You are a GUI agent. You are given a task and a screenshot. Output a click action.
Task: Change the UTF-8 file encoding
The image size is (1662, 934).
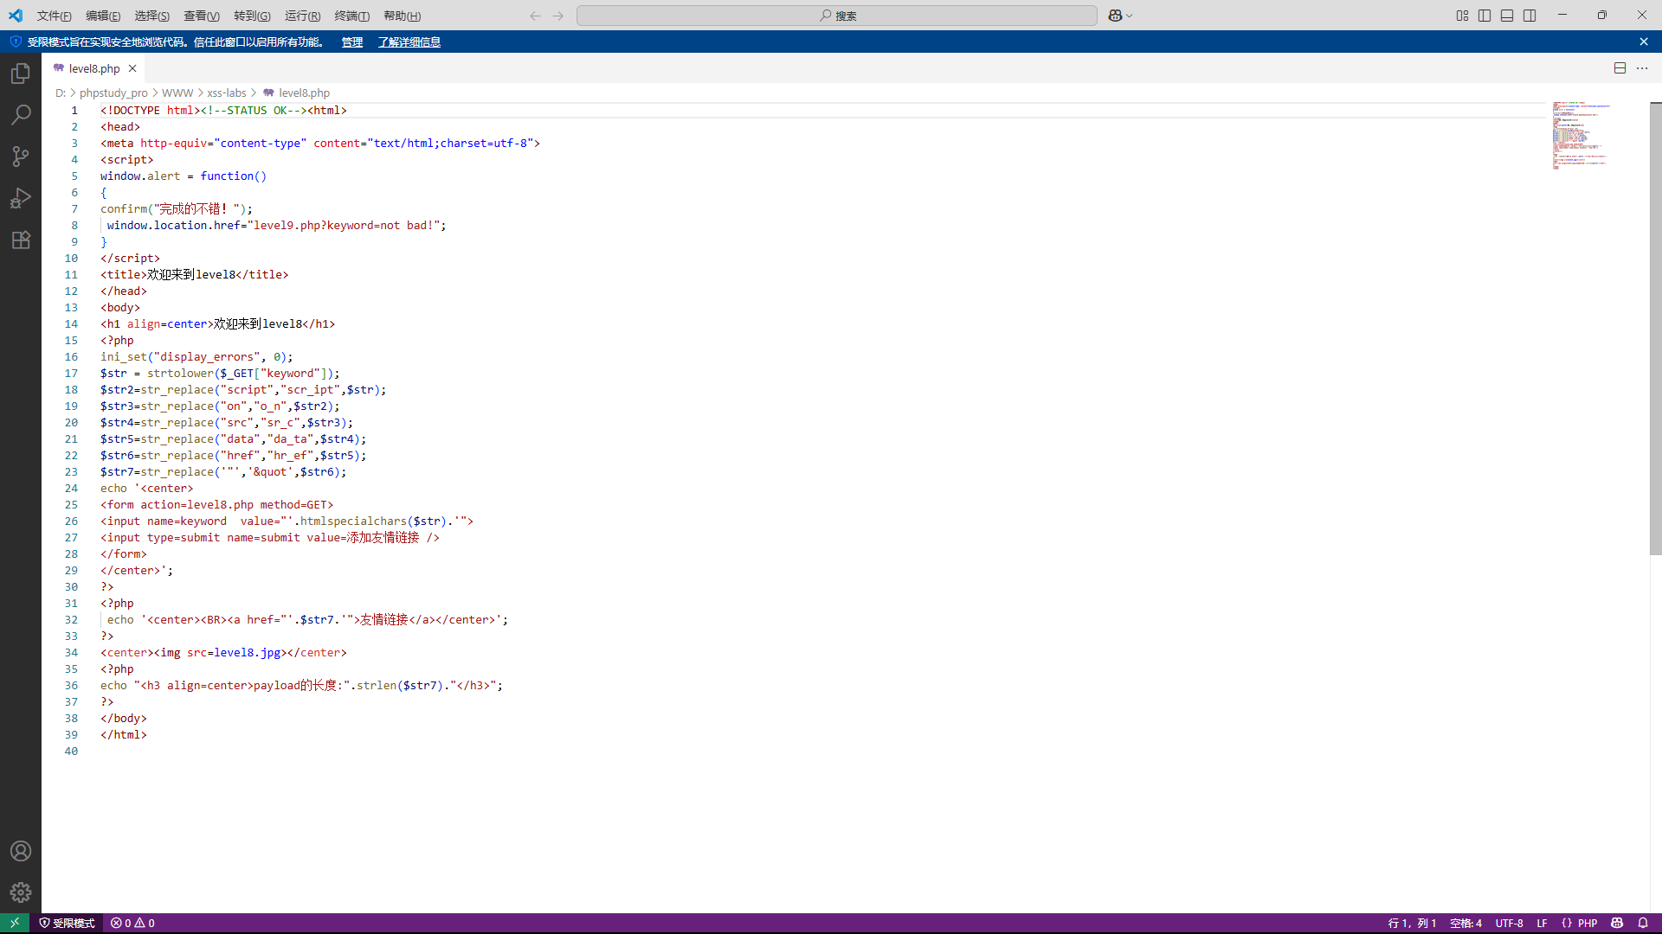1509,923
